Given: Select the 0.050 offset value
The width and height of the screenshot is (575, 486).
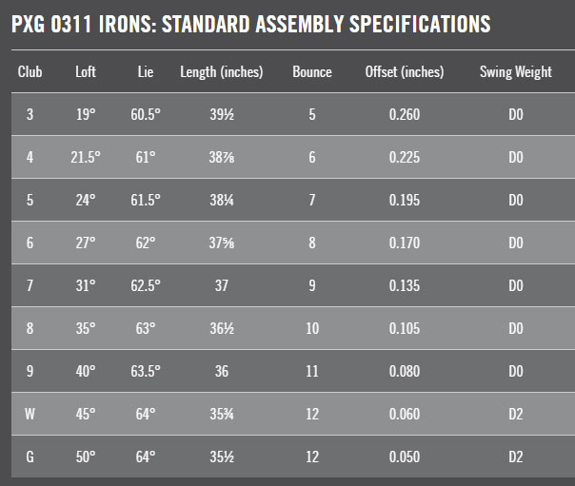Looking at the screenshot, I should tap(405, 457).
